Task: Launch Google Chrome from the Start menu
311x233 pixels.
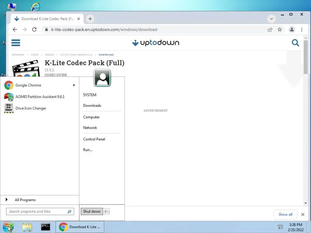Action: (x=28, y=85)
